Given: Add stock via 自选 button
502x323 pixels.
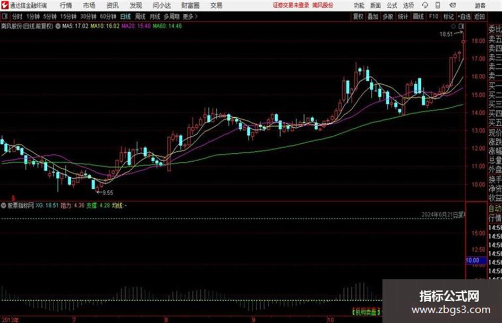Looking at the screenshot, I should (x=464, y=16).
